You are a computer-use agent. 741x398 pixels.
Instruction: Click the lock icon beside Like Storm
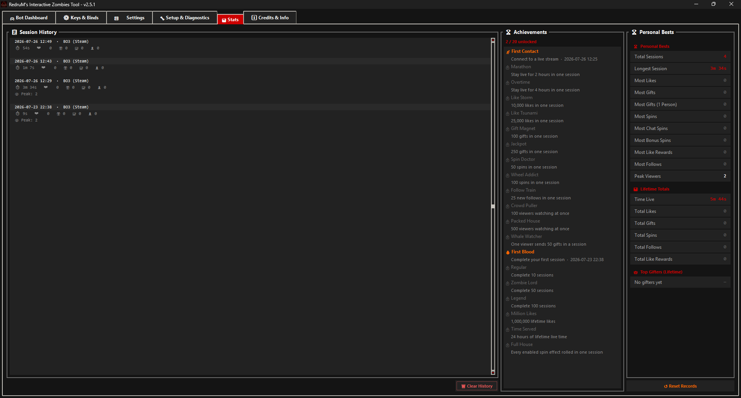pyautogui.click(x=508, y=98)
